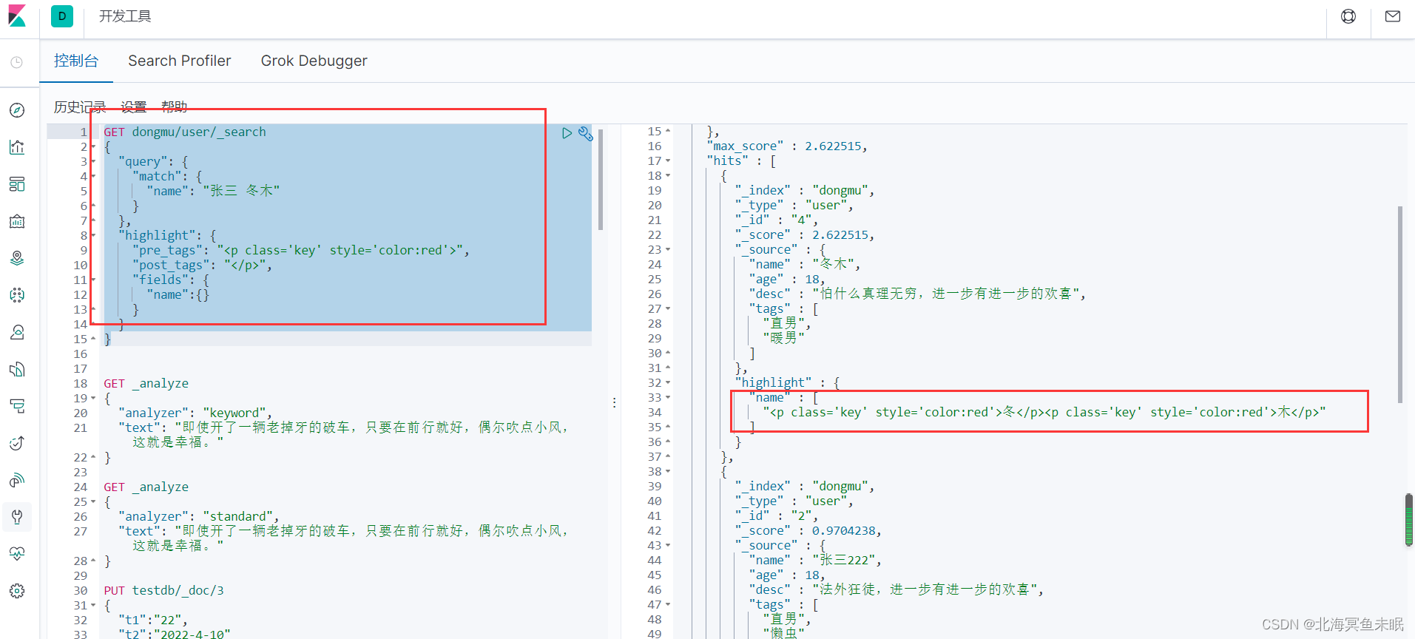Click GET _analyze on editor line 24
Image resolution: width=1415 pixels, height=639 pixels.
pyautogui.click(x=146, y=487)
